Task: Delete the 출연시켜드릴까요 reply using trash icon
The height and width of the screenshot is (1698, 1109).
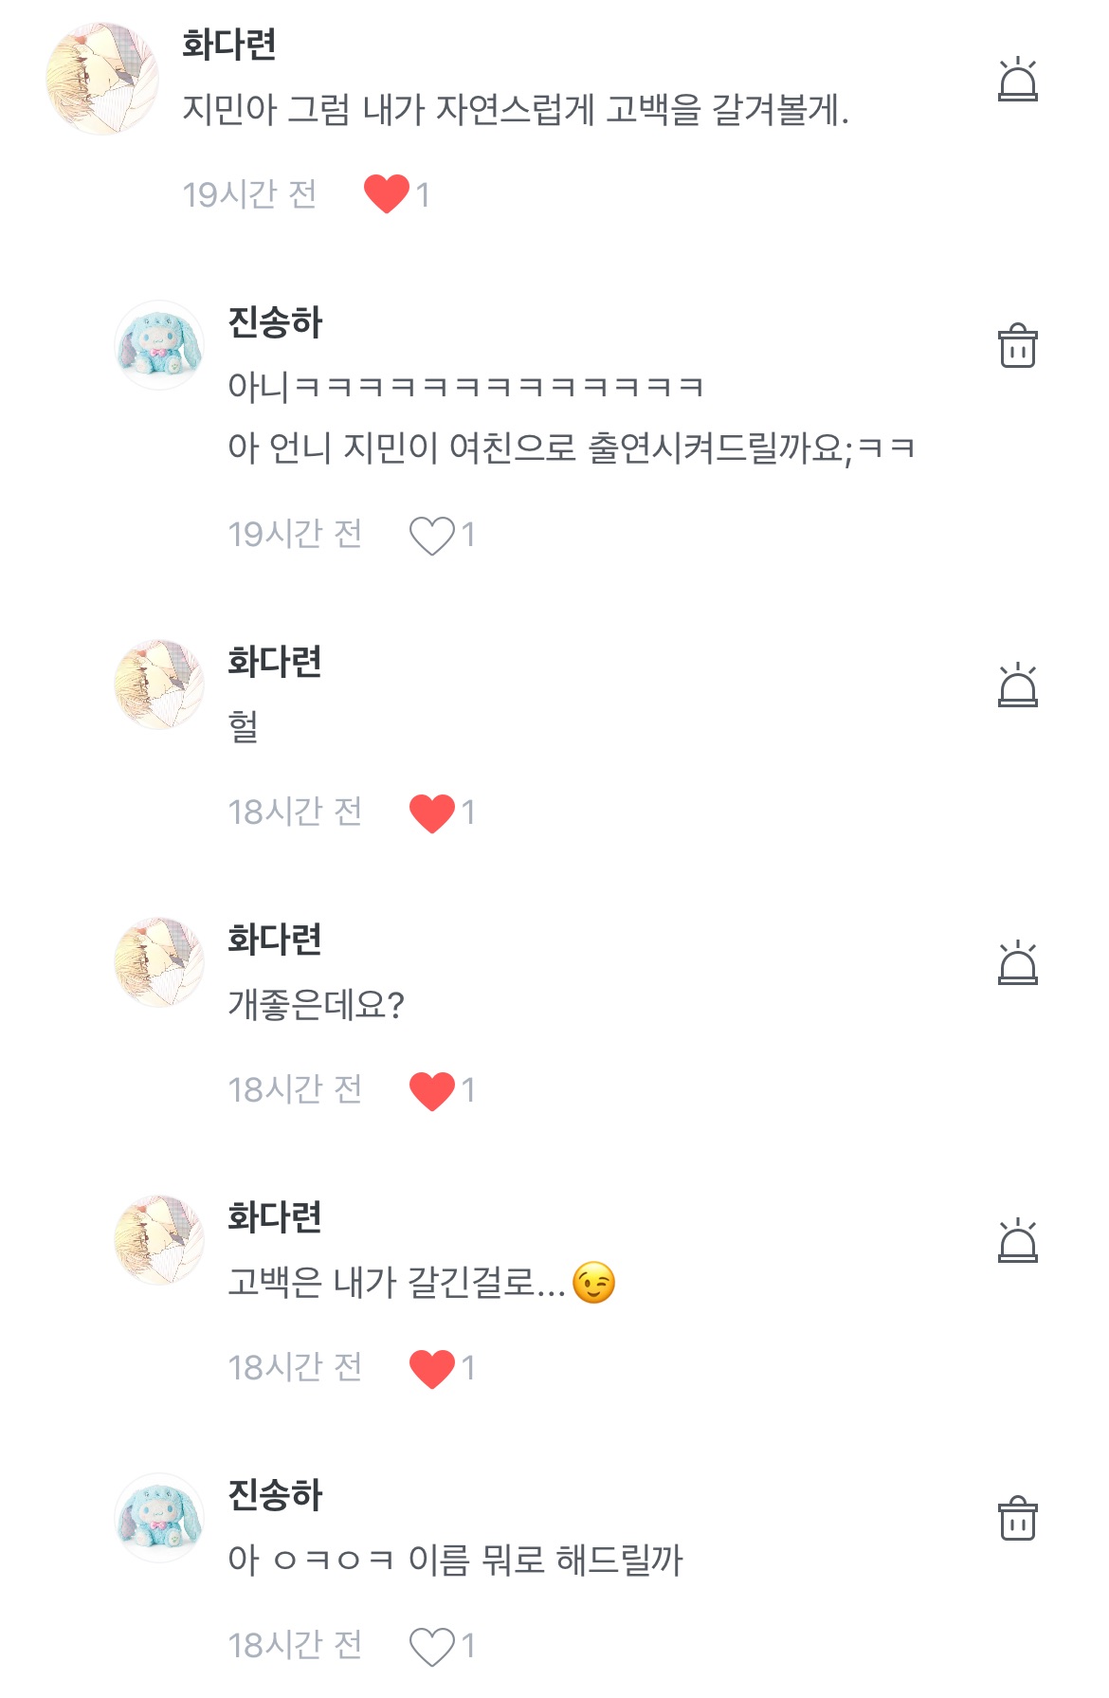Action: tap(1017, 346)
